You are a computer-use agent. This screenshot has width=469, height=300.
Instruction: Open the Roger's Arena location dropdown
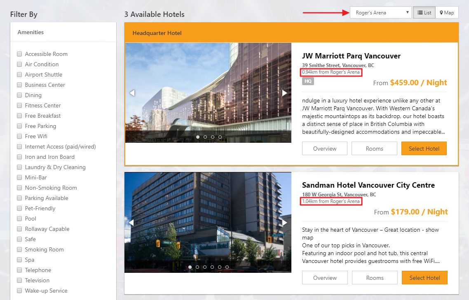[x=381, y=12]
